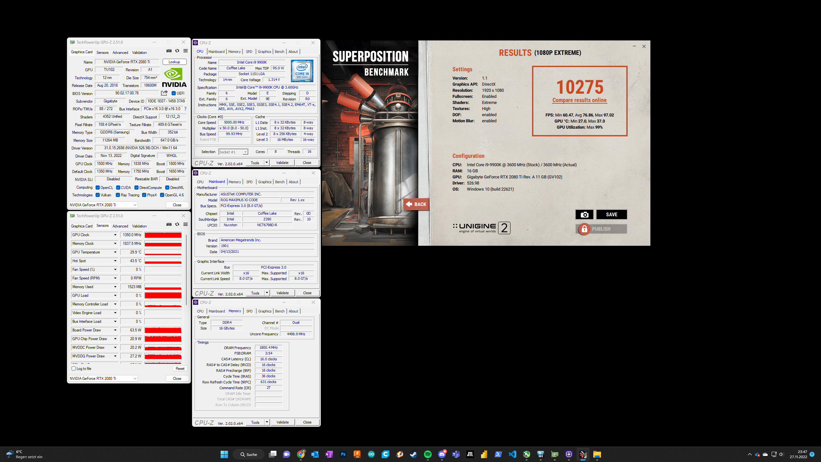821x462 pixels.
Task: Open Tools dropdown arrow in CPU-Z Mainboard window
Action: 267,293
